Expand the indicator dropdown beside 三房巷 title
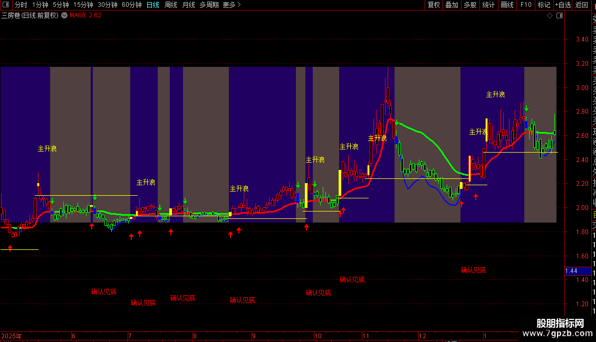 pyautogui.click(x=64, y=16)
